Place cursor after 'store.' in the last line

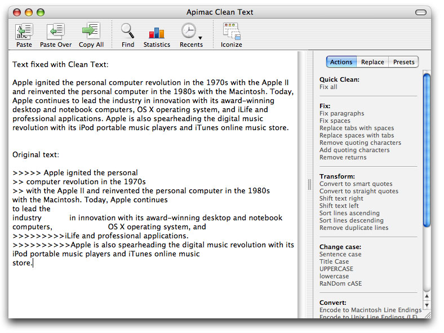click(33, 263)
